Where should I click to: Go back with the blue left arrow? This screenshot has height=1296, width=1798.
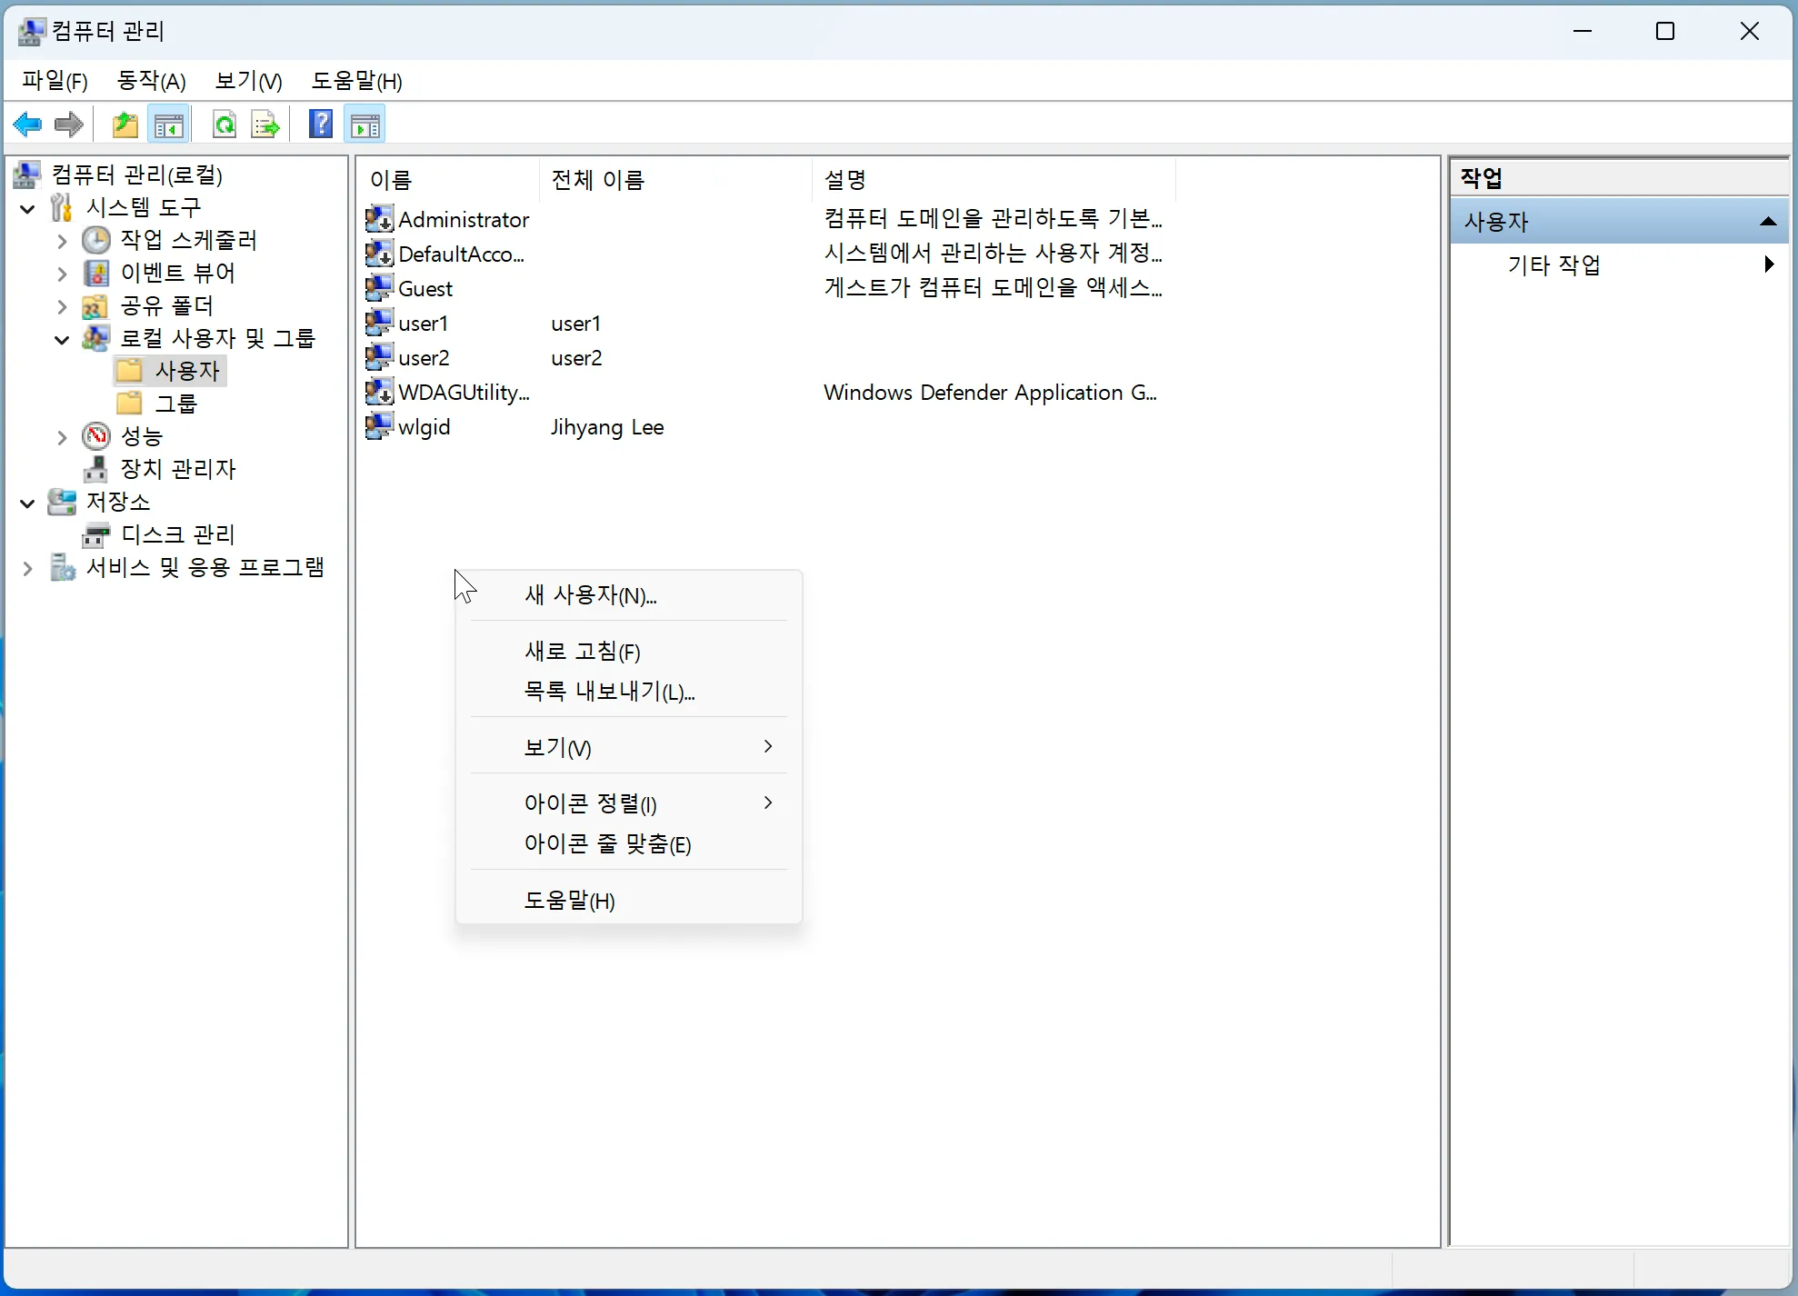(x=28, y=125)
